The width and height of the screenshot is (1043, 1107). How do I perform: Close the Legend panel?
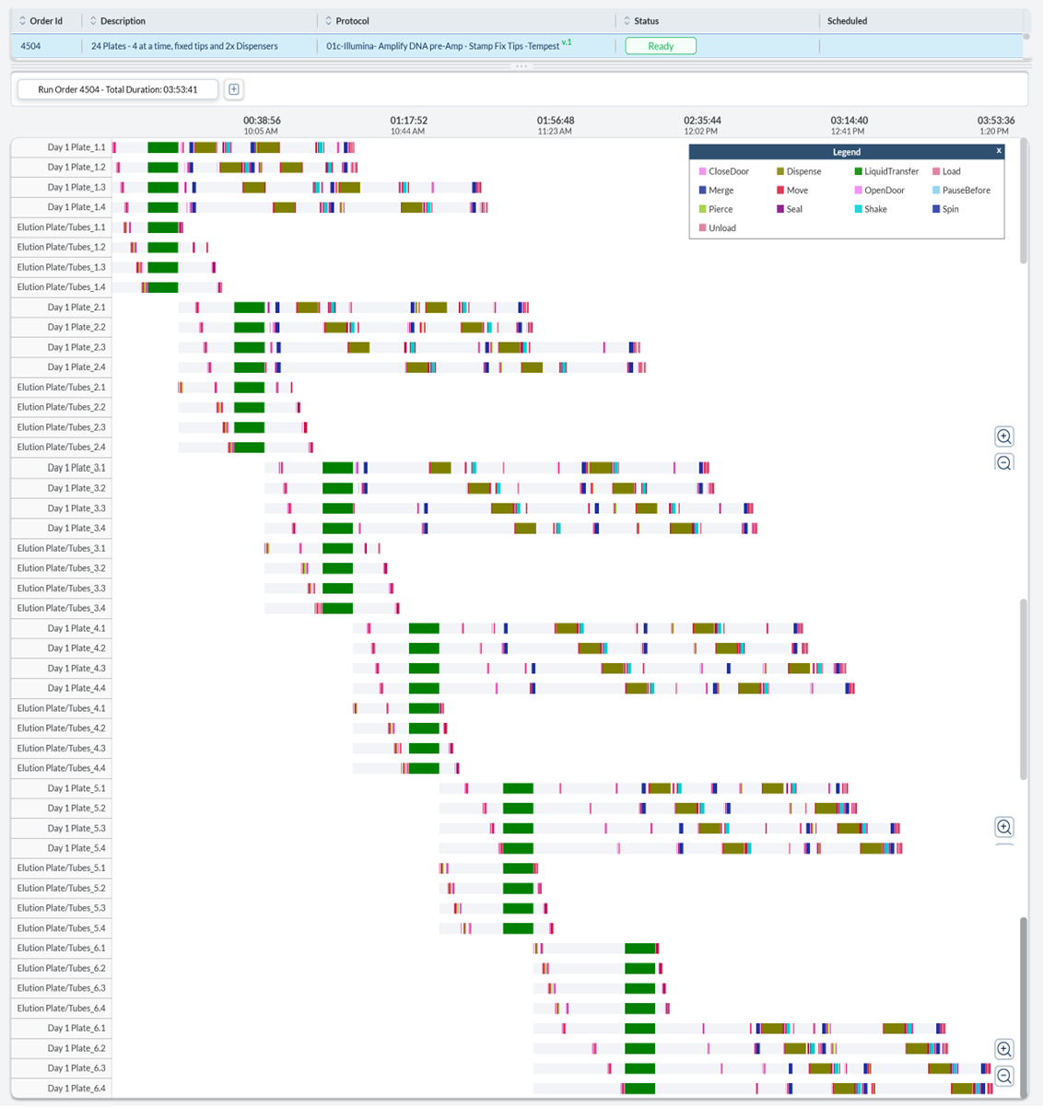point(998,151)
